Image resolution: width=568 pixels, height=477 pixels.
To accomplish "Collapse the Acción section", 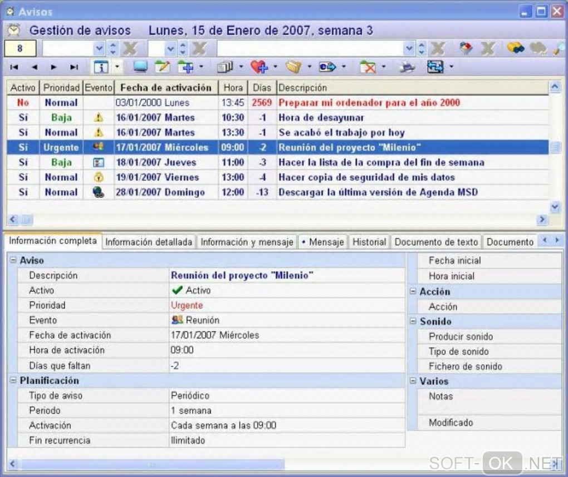I will click(x=413, y=291).
